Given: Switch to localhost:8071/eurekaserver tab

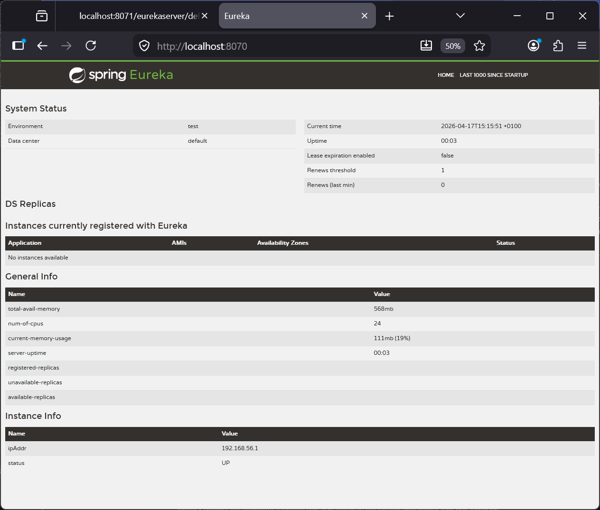Looking at the screenshot, I should (138, 16).
